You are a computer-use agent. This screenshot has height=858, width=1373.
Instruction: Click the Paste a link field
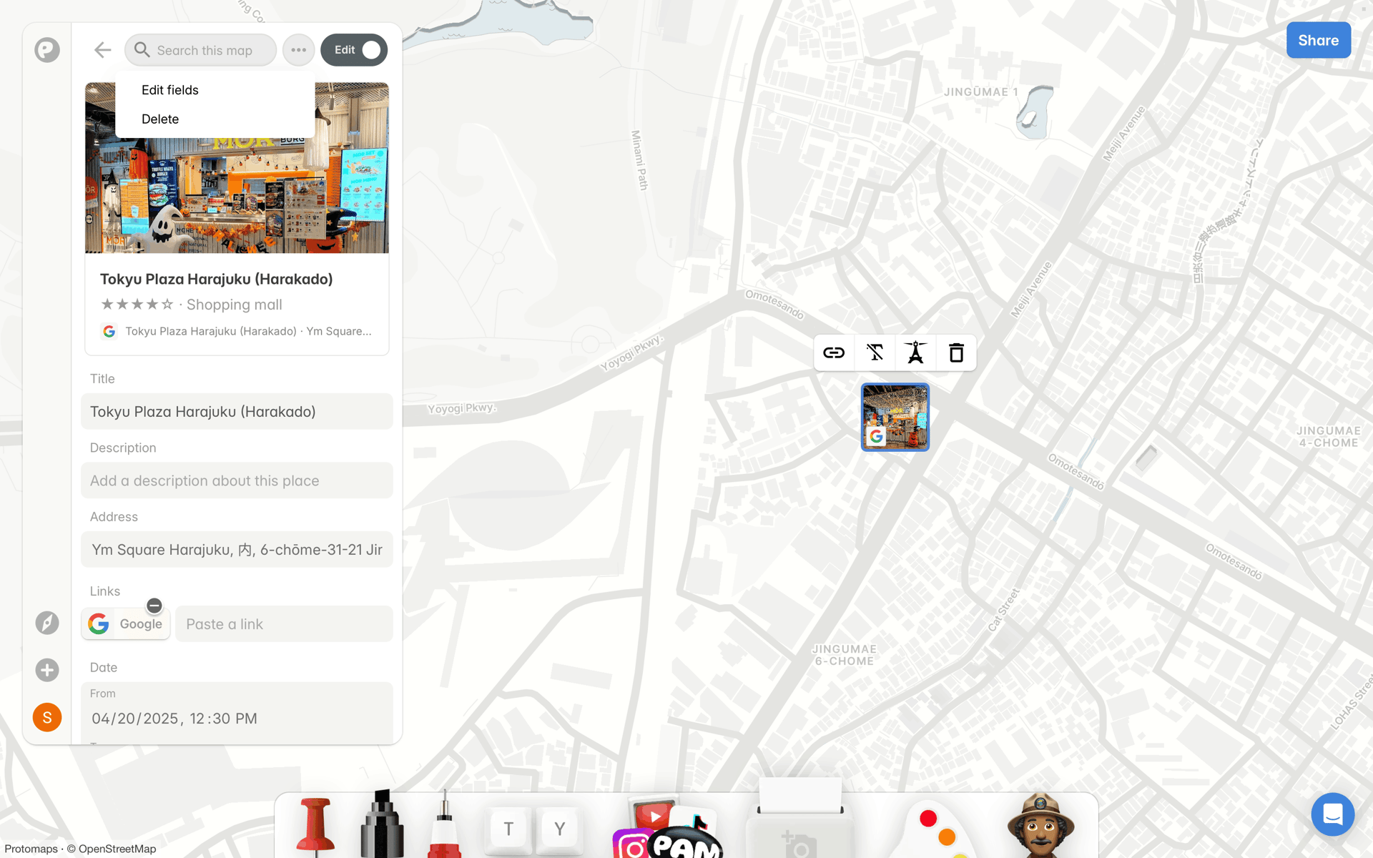(284, 624)
